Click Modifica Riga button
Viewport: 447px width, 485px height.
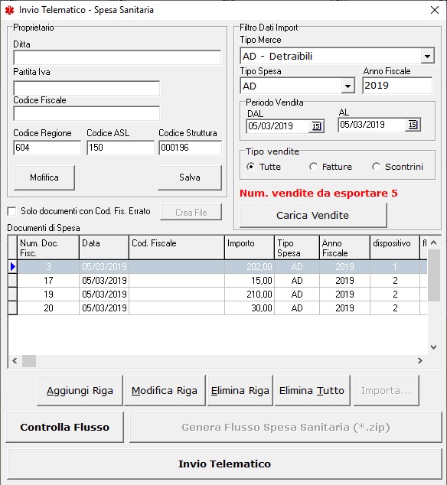point(165,391)
